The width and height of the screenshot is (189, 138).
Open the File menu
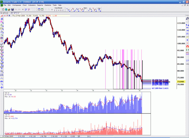pyautogui.click(x=5, y=5)
